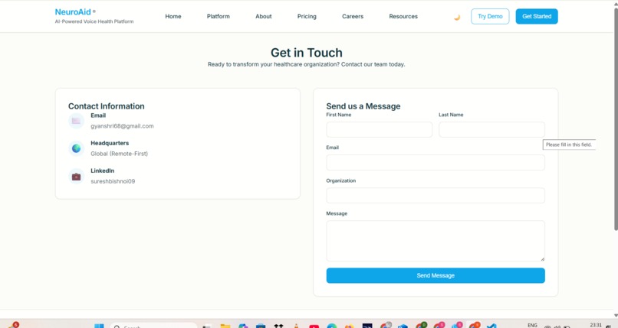Click inside the Message text area
The width and height of the screenshot is (618, 328).
[436, 241]
